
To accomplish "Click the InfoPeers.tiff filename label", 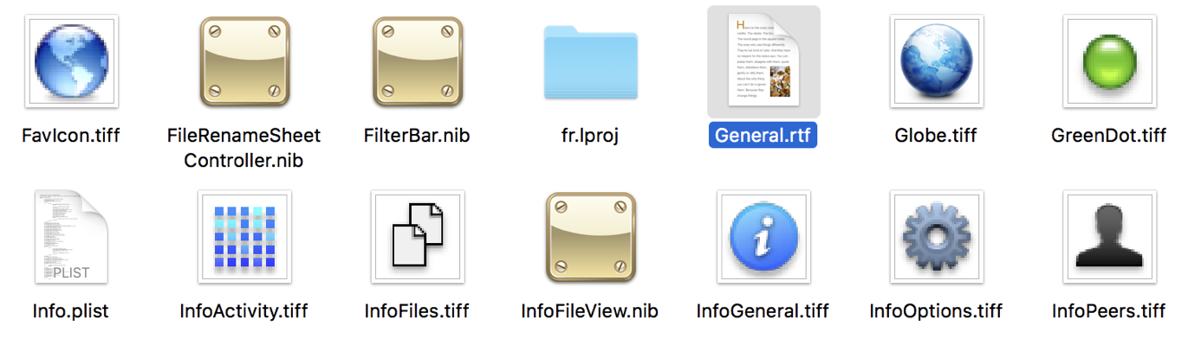I will tap(1109, 310).
